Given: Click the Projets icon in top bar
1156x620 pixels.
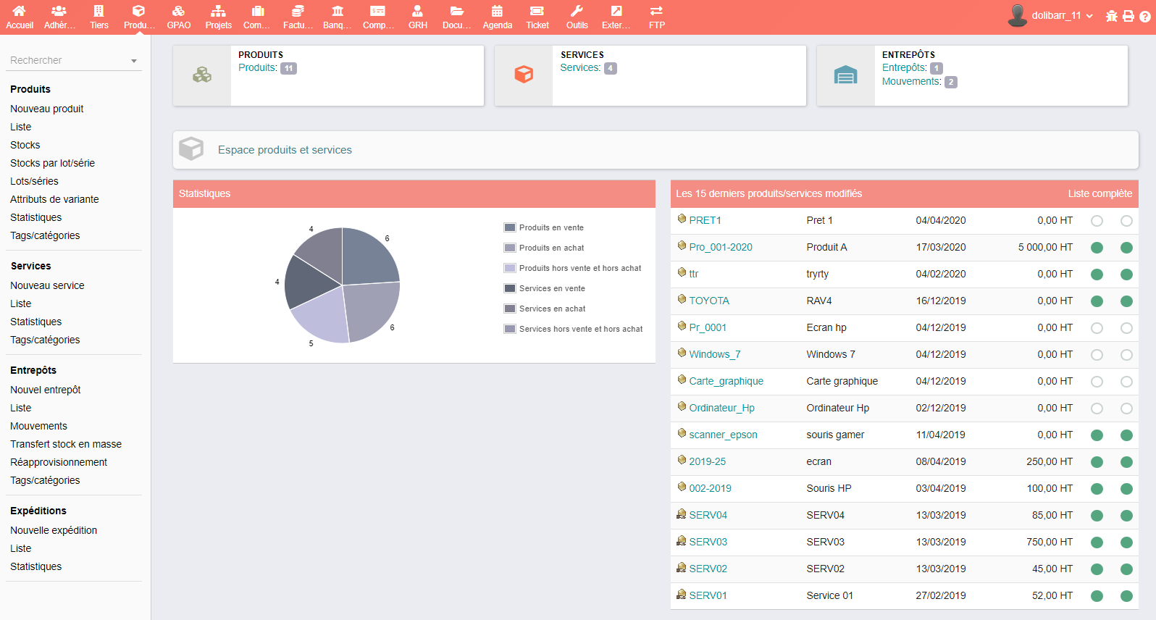Looking at the screenshot, I should pos(218,11).
